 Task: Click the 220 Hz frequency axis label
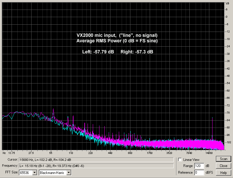[x=90, y=153]
